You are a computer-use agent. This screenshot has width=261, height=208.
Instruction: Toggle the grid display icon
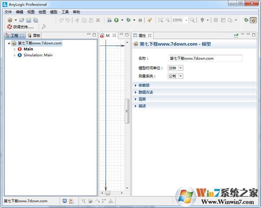click(216, 20)
